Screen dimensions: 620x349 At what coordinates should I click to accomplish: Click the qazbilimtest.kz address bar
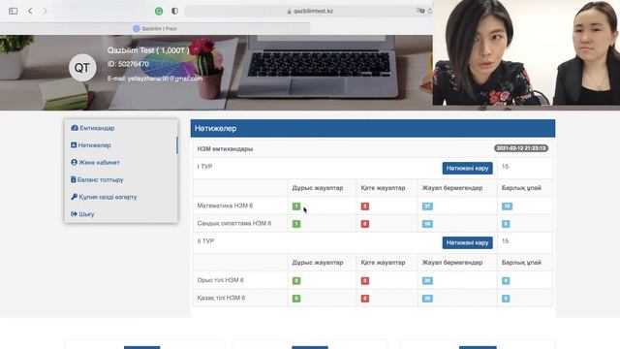pos(309,11)
